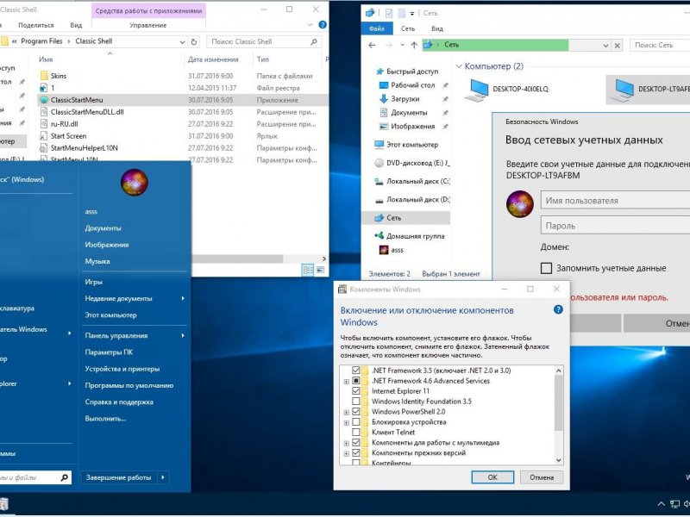This screenshot has width=690, height=517.
Task: Switch Classic Shell folder to details view
Action: (x=308, y=270)
